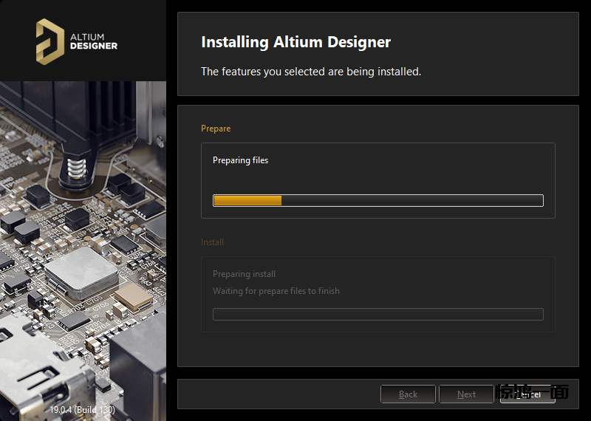
Task: Click the orange "Prepare" section label
Action: coord(216,129)
